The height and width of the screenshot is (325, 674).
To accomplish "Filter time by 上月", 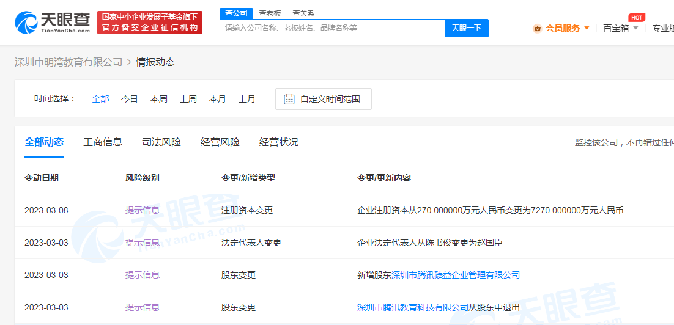I will (x=247, y=99).
